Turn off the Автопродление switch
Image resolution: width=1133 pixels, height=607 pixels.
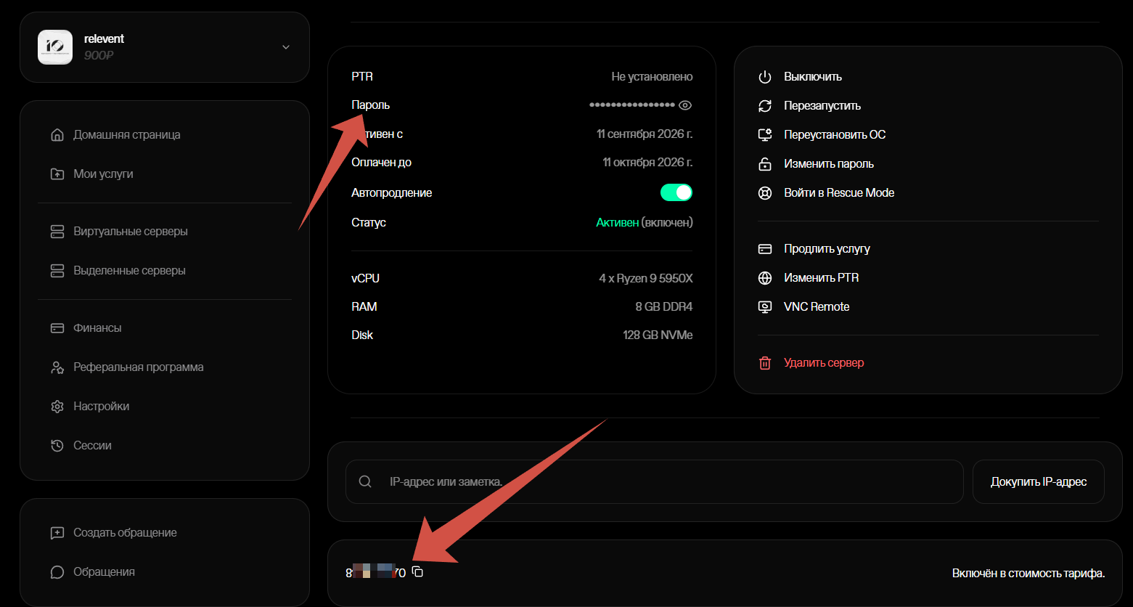[x=676, y=192]
